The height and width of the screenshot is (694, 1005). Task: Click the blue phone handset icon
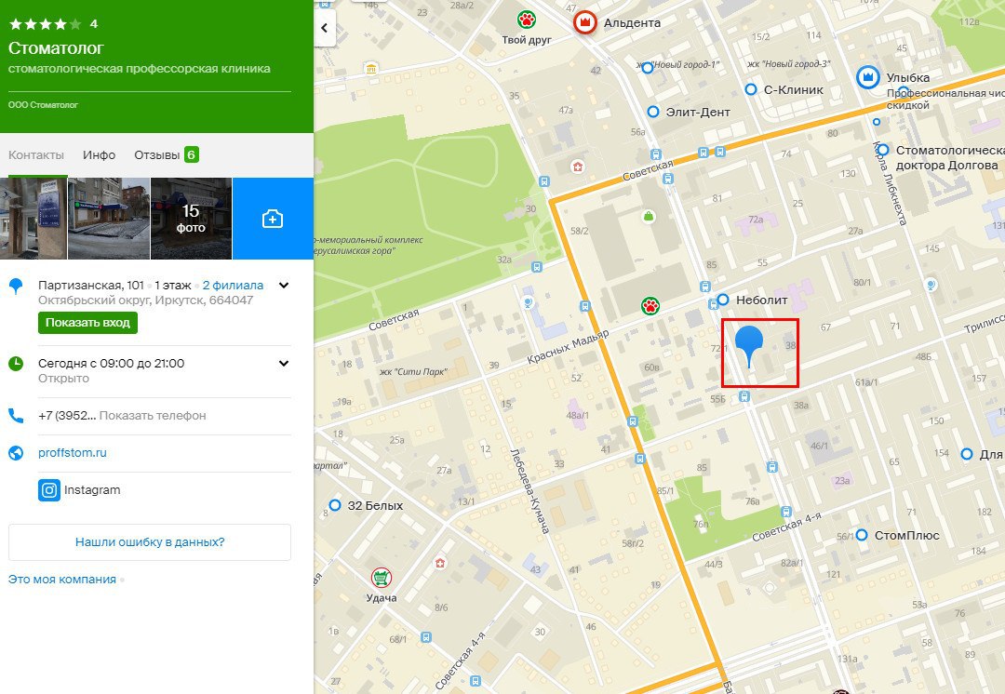16,415
